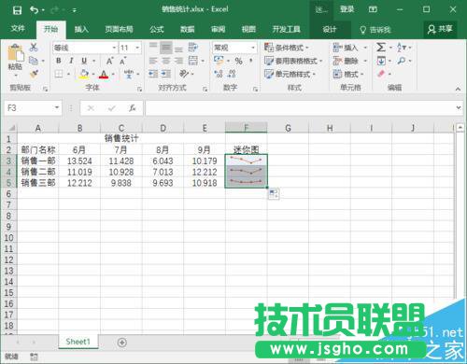Screen dimensions: 467x364
Task: Click the Insert Function fx icon
Action: 133,108
